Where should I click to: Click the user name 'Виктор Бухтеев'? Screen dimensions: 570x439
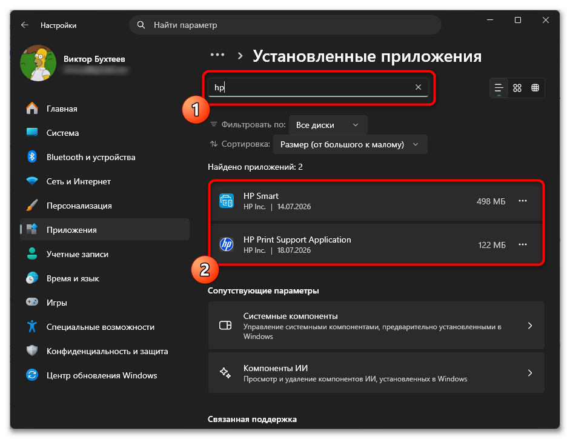click(94, 59)
